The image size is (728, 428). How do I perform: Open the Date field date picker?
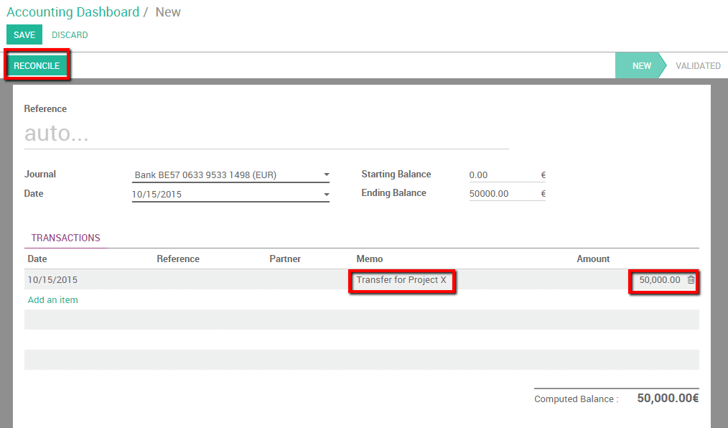[327, 193]
